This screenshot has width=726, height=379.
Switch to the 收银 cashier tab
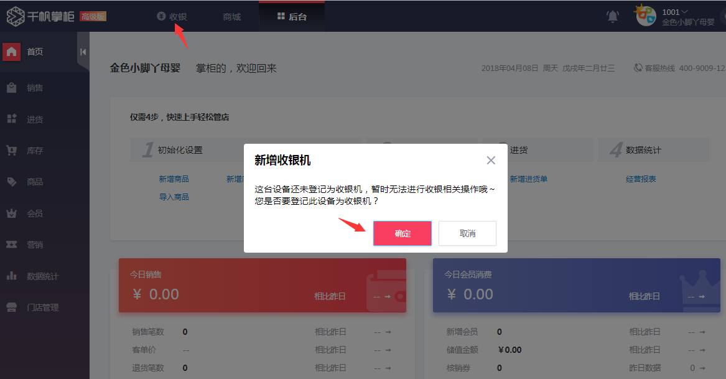click(x=172, y=17)
